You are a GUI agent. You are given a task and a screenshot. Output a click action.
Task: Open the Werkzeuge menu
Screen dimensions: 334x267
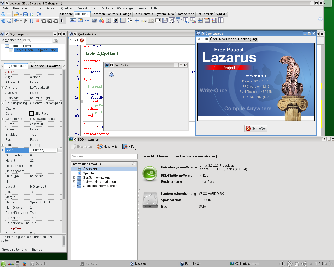tap(125, 8)
